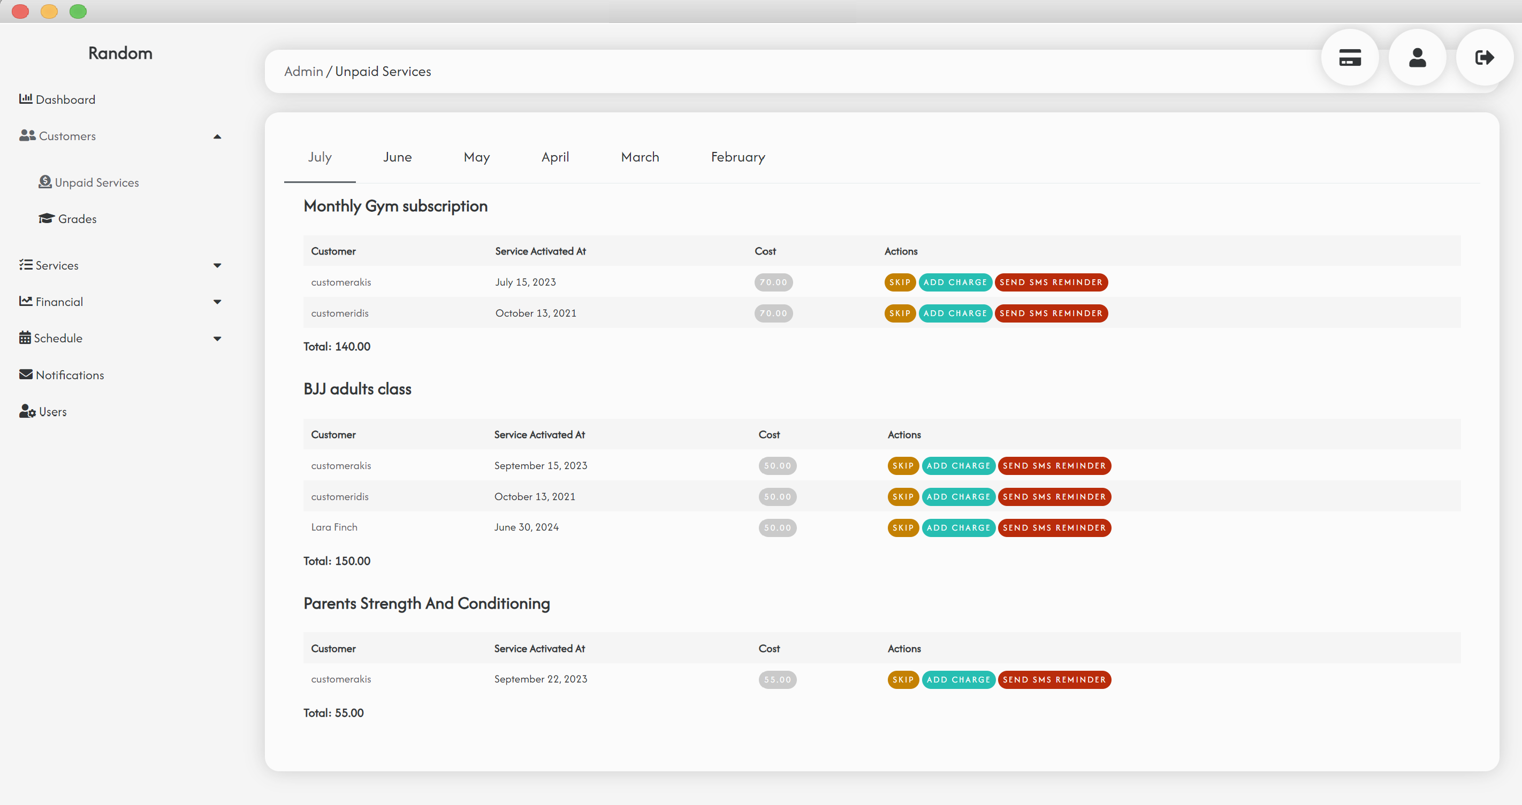Send SMS reminder for Parents Strength And Conditioning

1054,680
